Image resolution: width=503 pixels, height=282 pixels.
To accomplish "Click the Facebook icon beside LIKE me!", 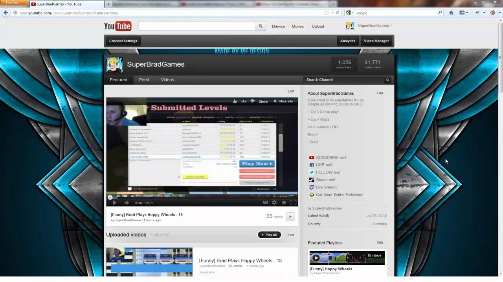I will pos(312,165).
